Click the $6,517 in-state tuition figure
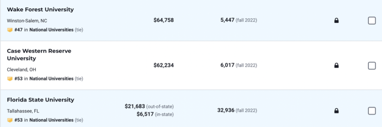 tap(145, 114)
